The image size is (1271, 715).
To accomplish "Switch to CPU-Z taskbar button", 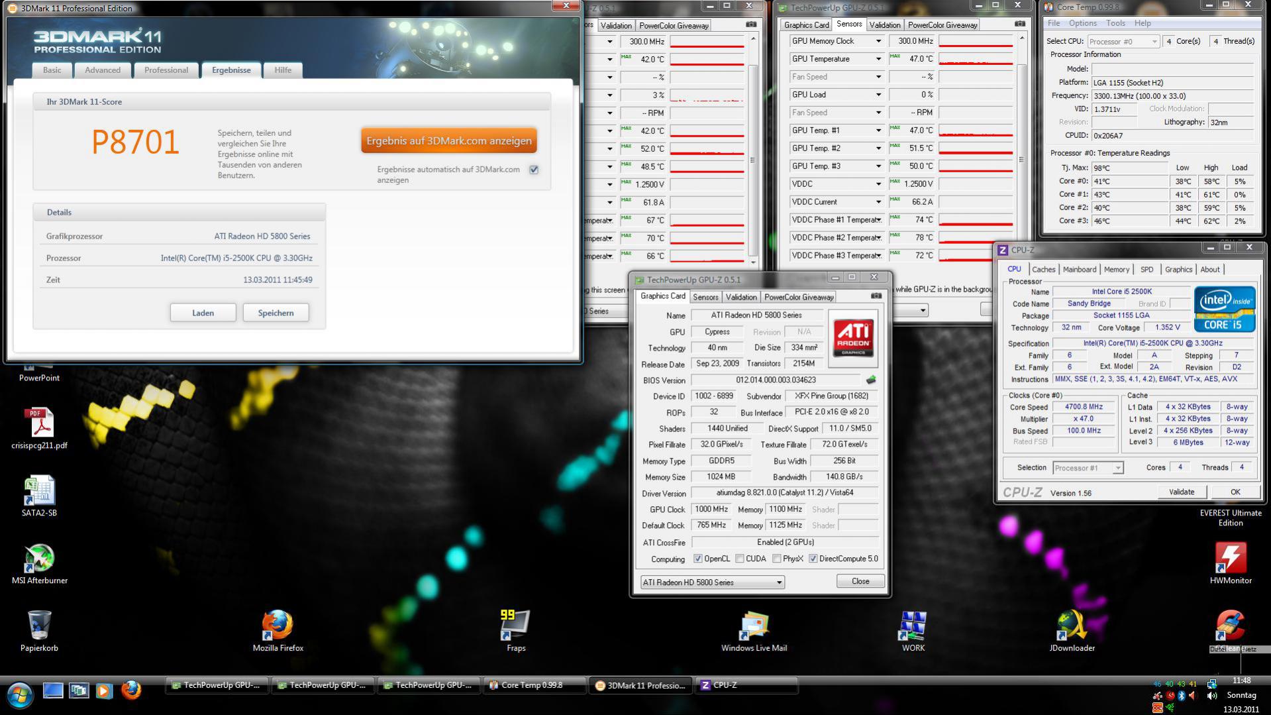I will point(746,685).
